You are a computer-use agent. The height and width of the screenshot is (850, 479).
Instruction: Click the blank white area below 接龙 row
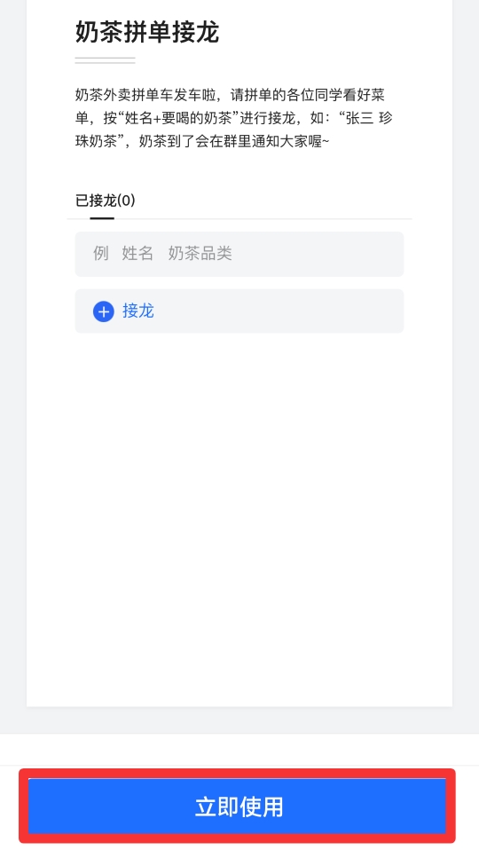[239, 515]
